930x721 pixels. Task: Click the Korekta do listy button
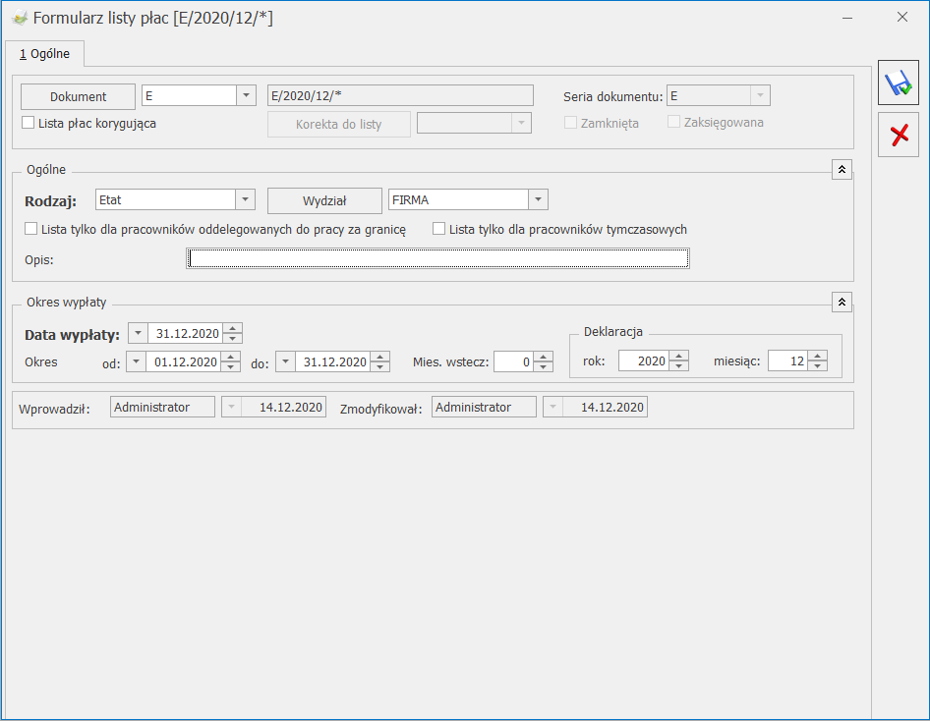tap(338, 125)
